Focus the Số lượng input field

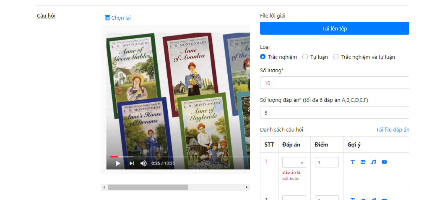(x=334, y=83)
